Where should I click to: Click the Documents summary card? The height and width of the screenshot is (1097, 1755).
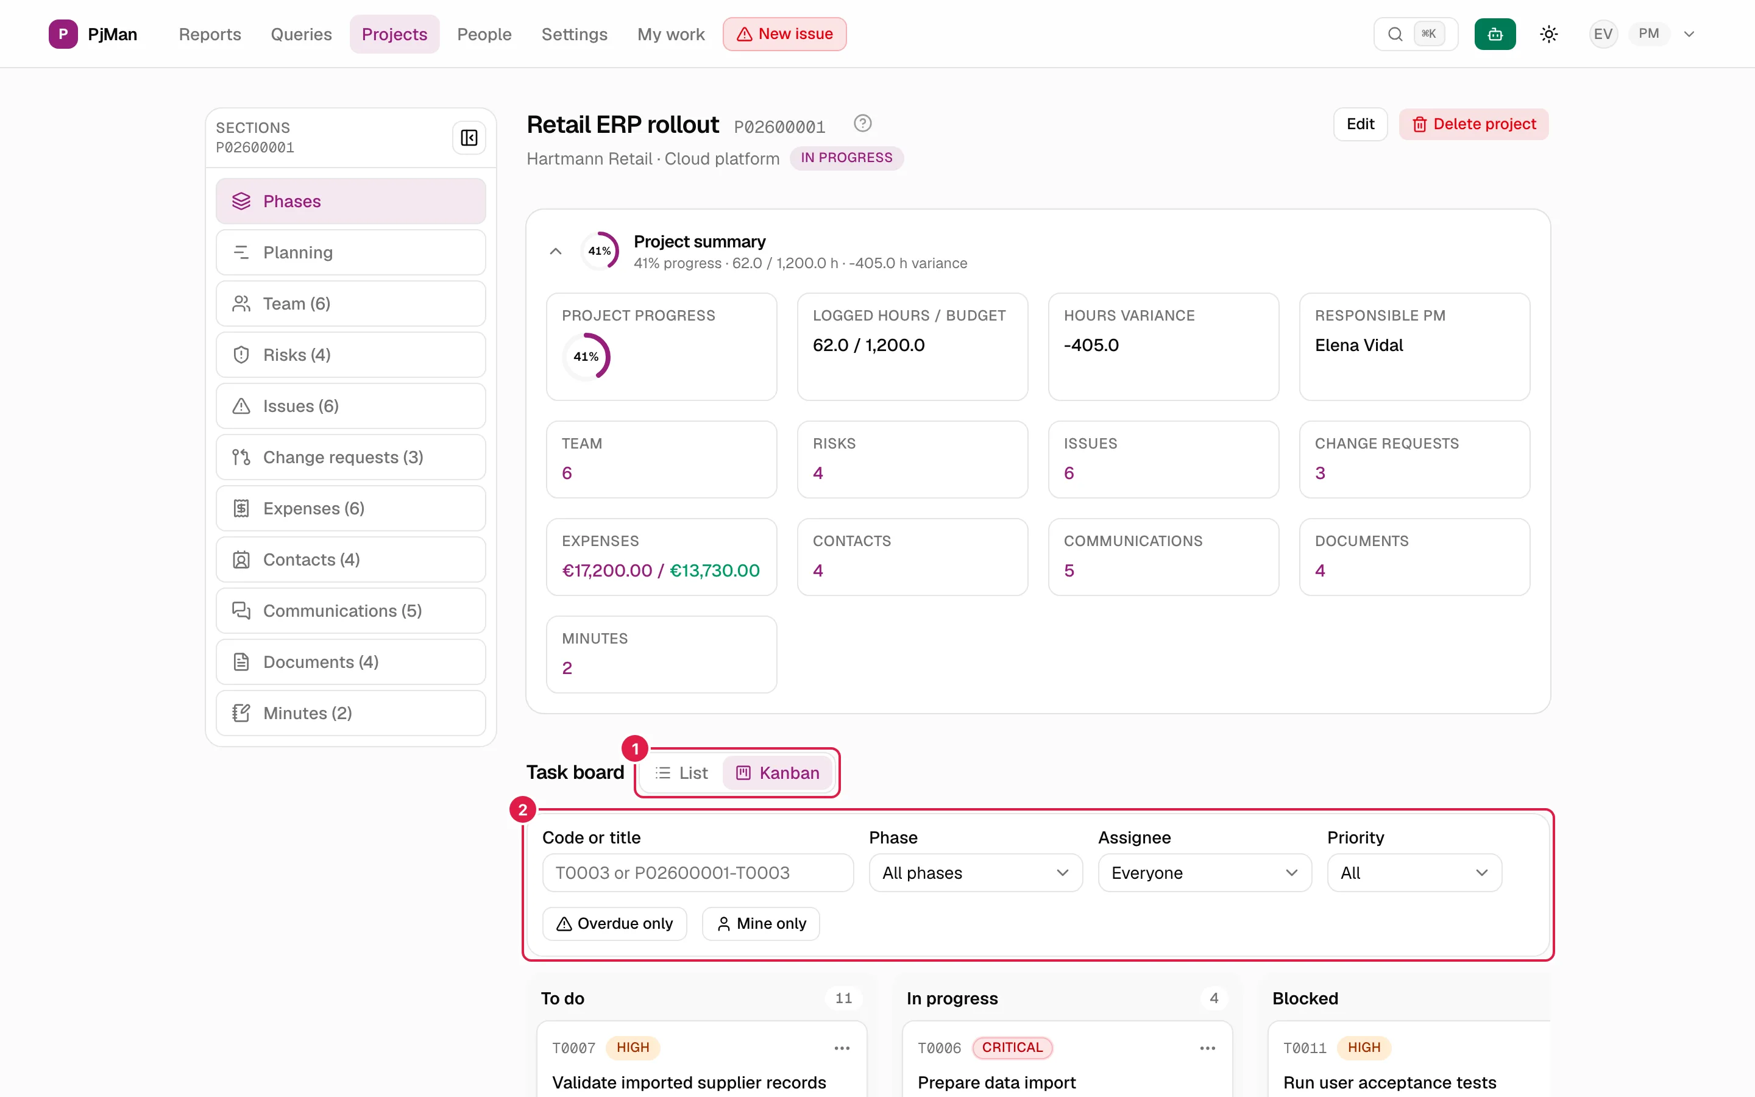point(1414,557)
